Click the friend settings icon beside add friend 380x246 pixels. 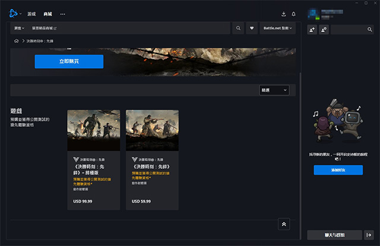324,30
